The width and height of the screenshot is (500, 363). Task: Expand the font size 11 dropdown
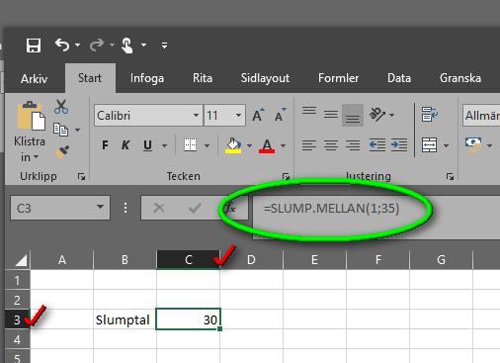pos(238,116)
